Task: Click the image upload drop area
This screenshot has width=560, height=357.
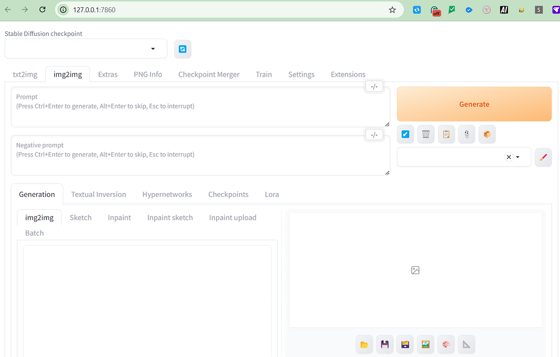Action: [147, 301]
